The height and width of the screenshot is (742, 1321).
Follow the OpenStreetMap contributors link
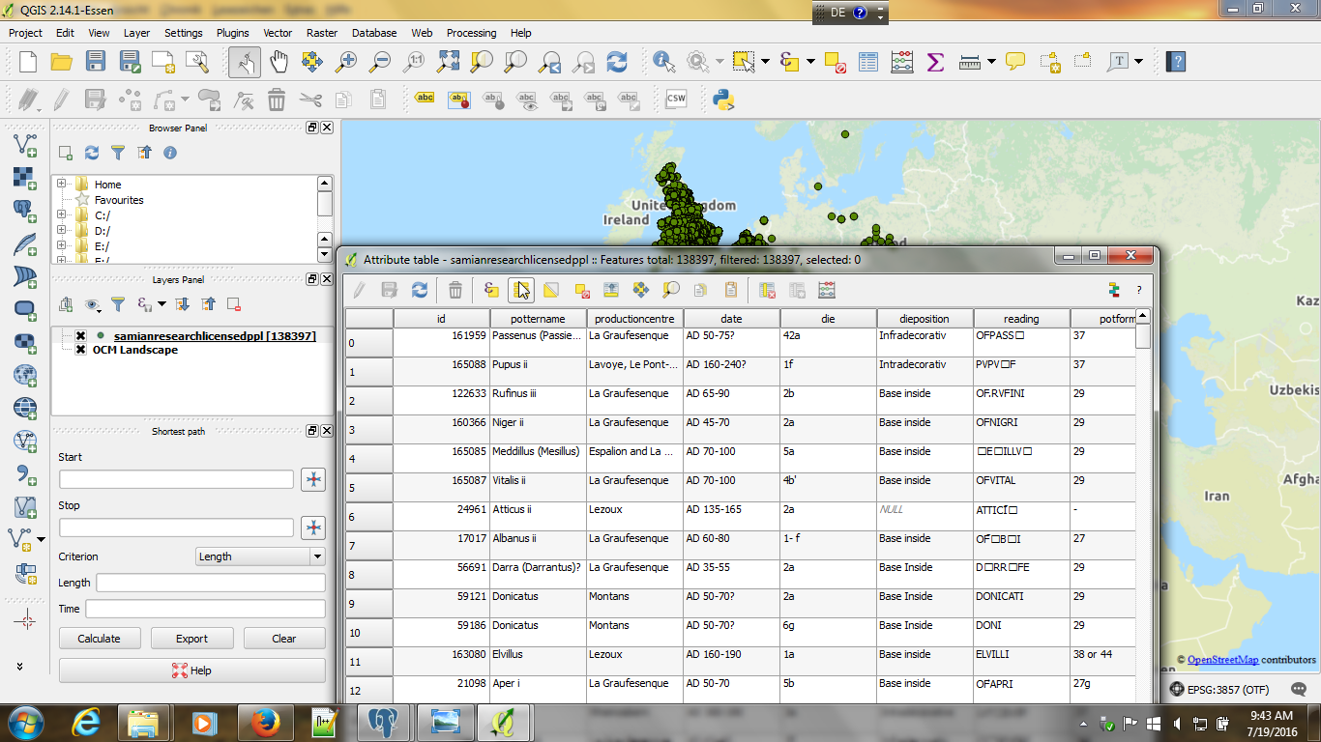click(x=1222, y=660)
